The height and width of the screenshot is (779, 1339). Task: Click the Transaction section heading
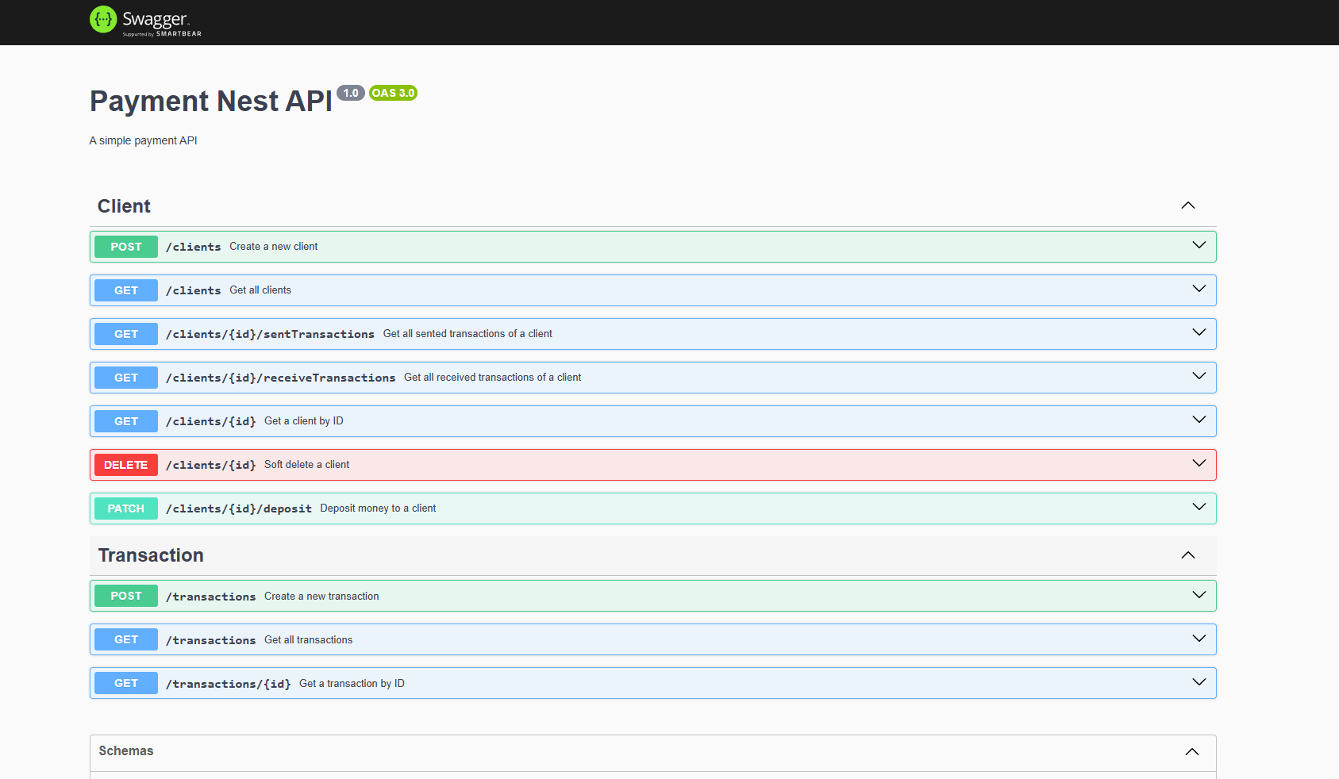click(x=151, y=555)
